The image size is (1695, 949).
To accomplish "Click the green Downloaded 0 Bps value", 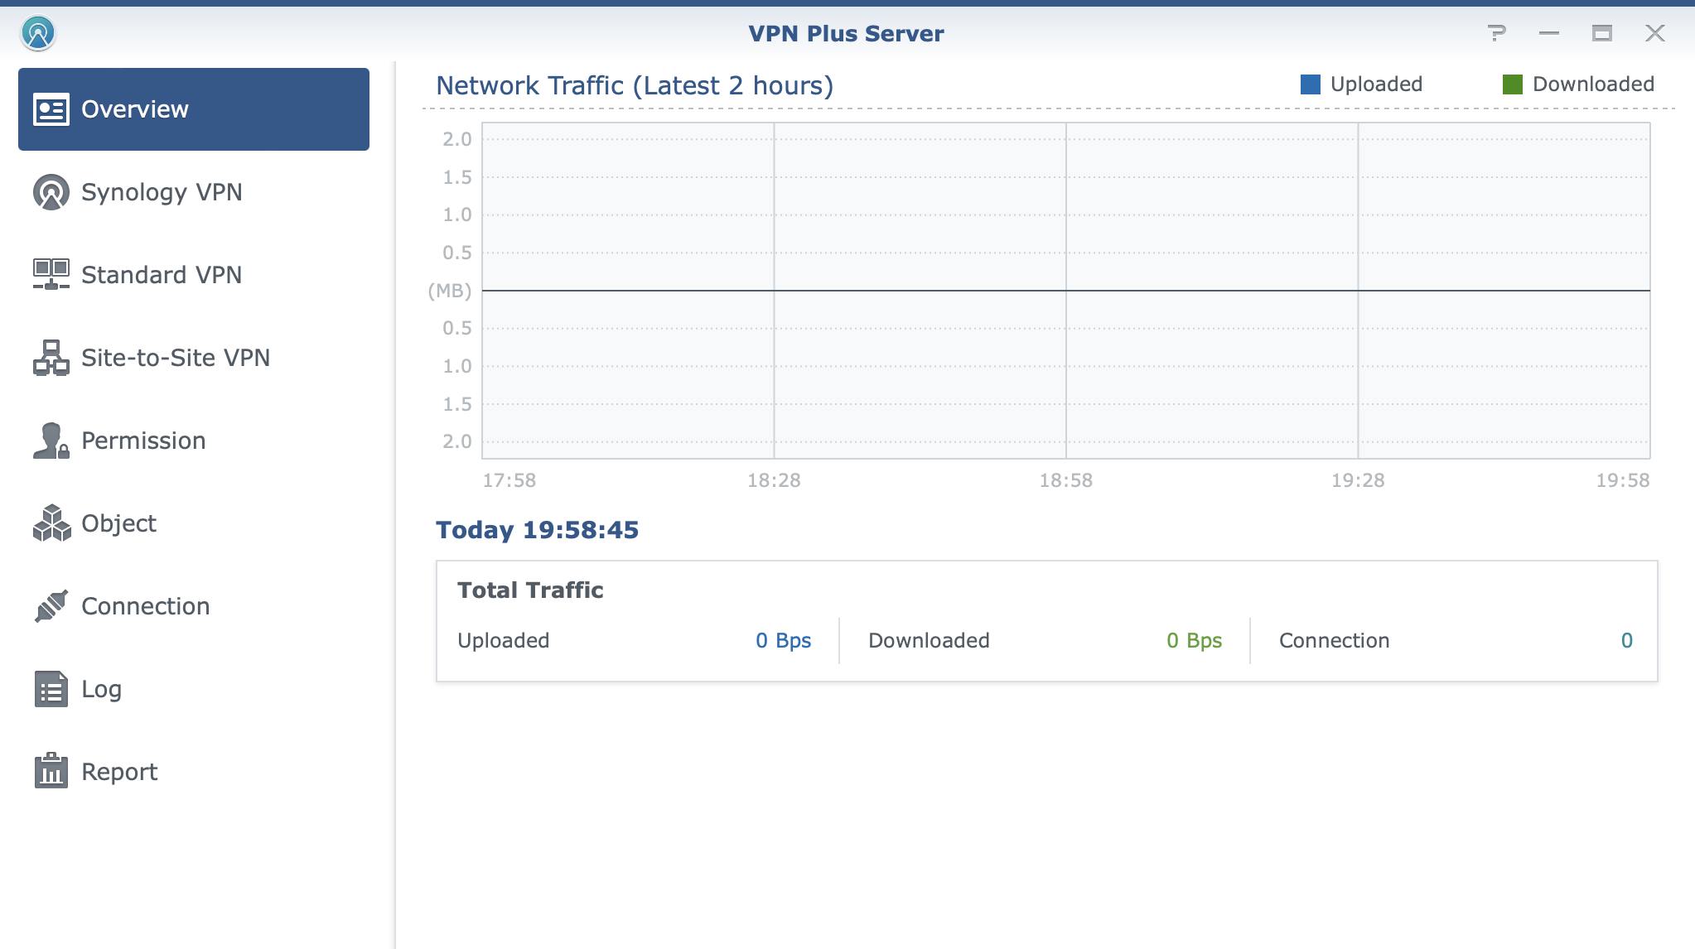I will pos(1194,640).
